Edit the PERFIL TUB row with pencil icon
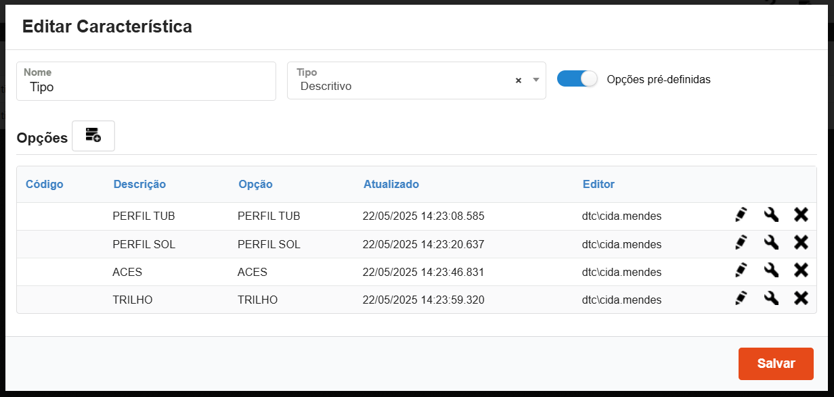834x397 pixels. pyautogui.click(x=741, y=215)
